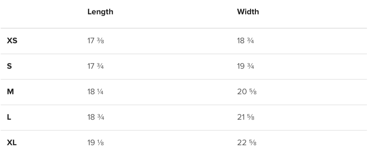Click XS width value 18 ¾
This screenshot has width=369, height=155.
click(246, 41)
